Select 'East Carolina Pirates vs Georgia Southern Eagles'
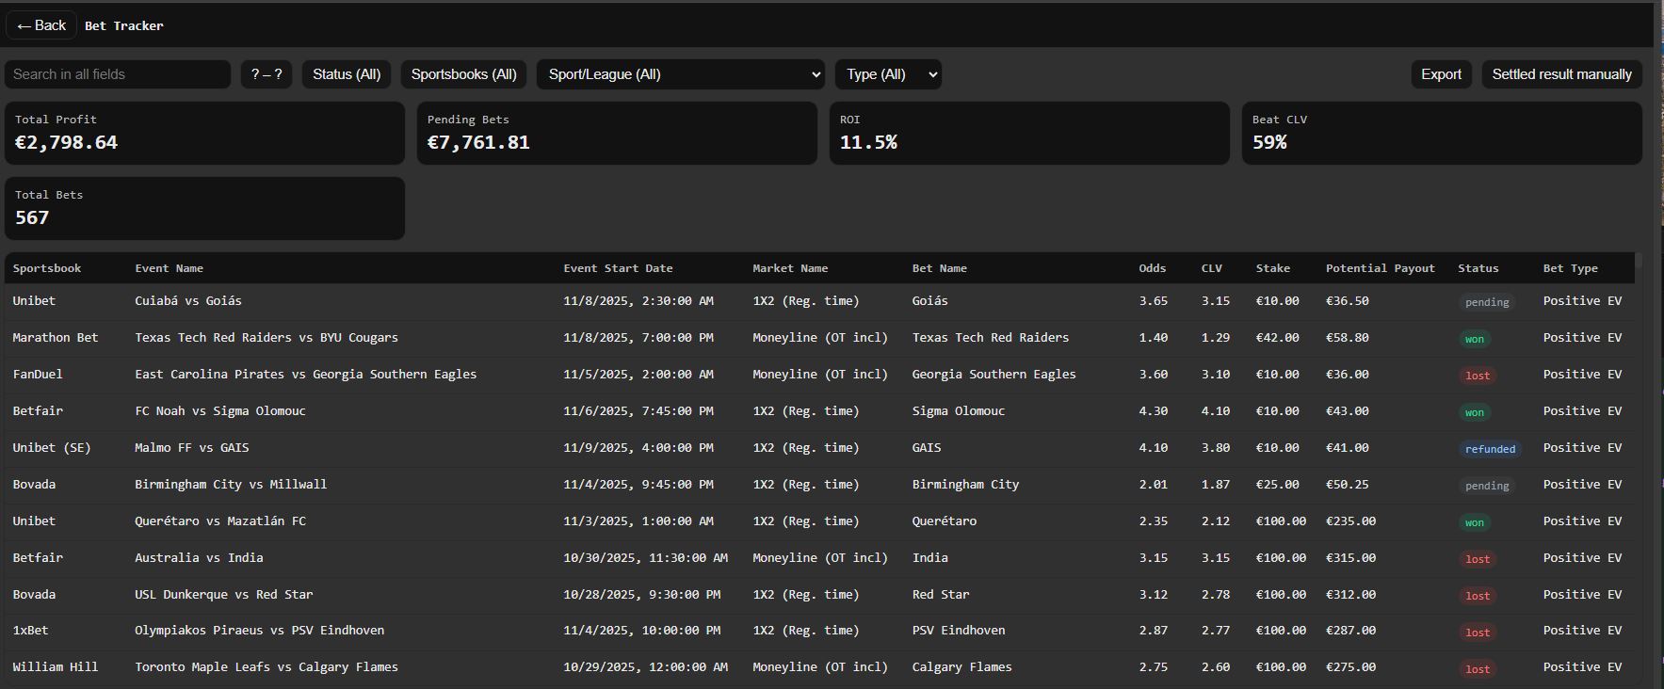The width and height of the screenshot is (1664, 689). (x=305, y=375)
